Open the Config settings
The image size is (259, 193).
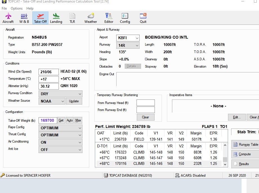[125, 17]
